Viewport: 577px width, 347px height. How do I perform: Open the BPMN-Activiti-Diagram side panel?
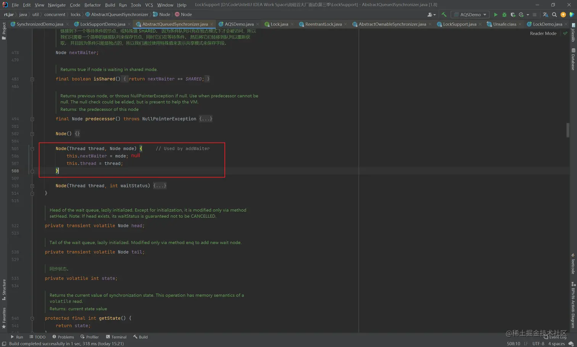click(x=573, y=305)
